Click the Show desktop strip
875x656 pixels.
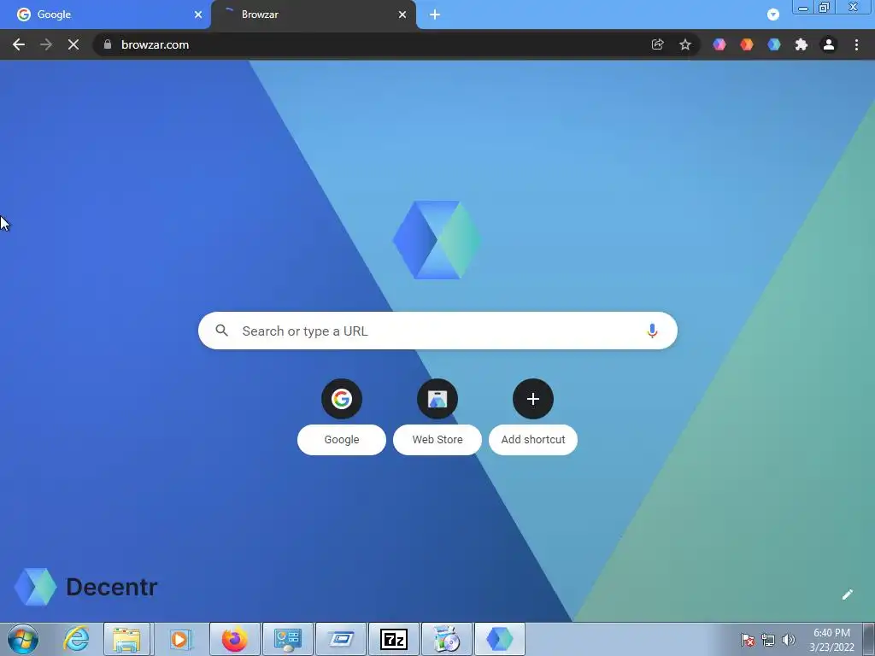(869, 639)
